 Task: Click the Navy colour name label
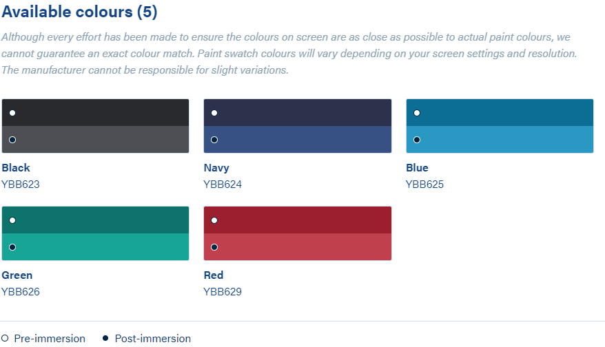216,168
